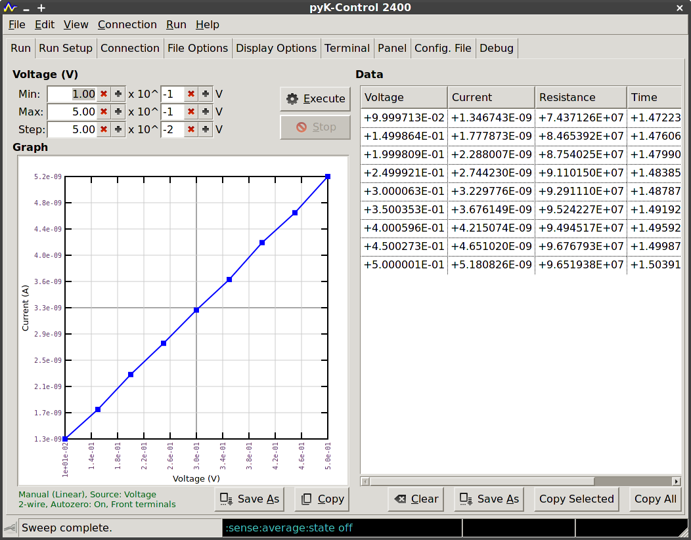Viewport: 691px width, 540px height.
Task: Save the graph with Save As
Action: tap(250, 499)
